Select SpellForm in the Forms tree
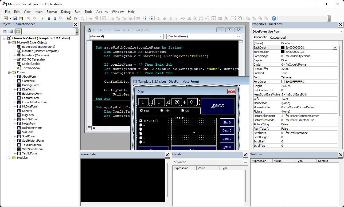The image size is (344, 207). click(28, 136)
